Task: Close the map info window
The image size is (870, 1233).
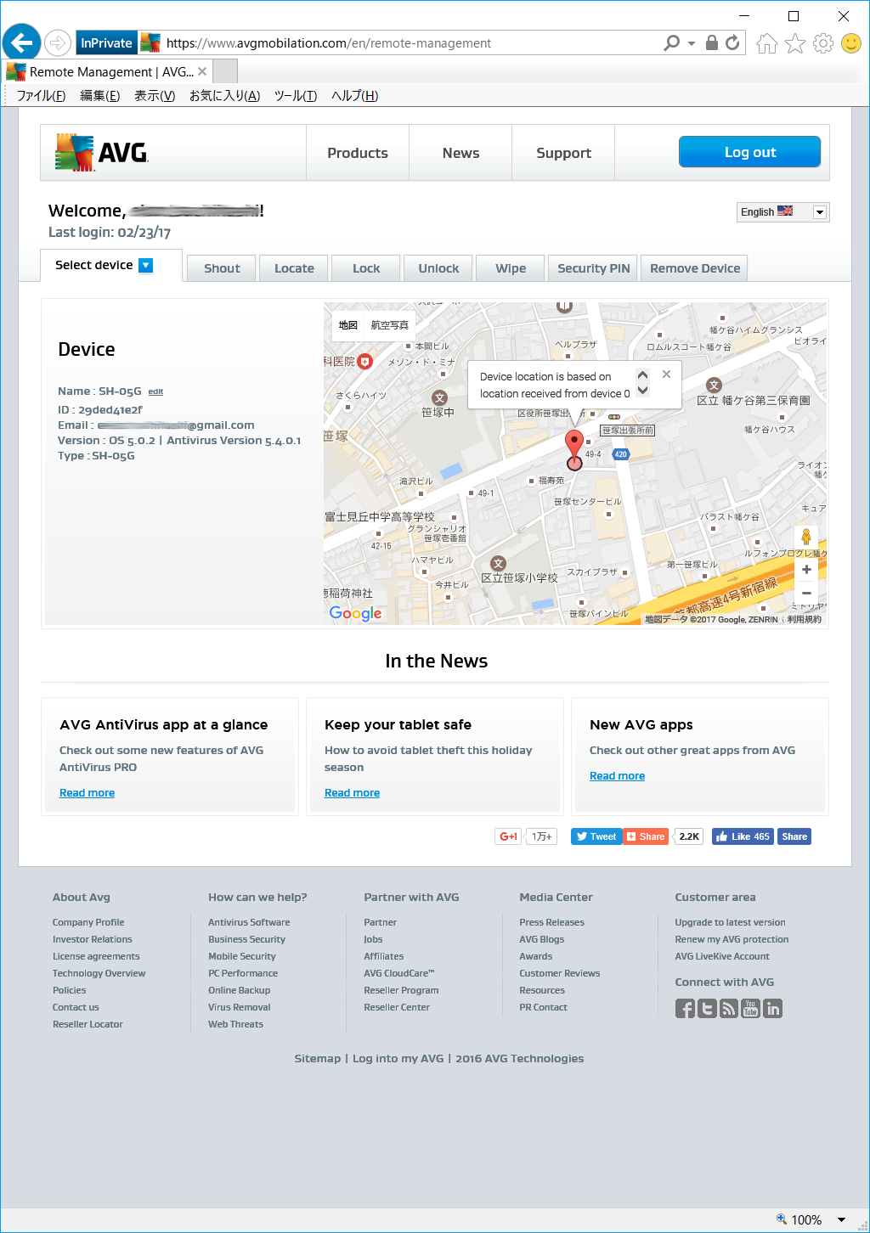Action: click(666, 374)
